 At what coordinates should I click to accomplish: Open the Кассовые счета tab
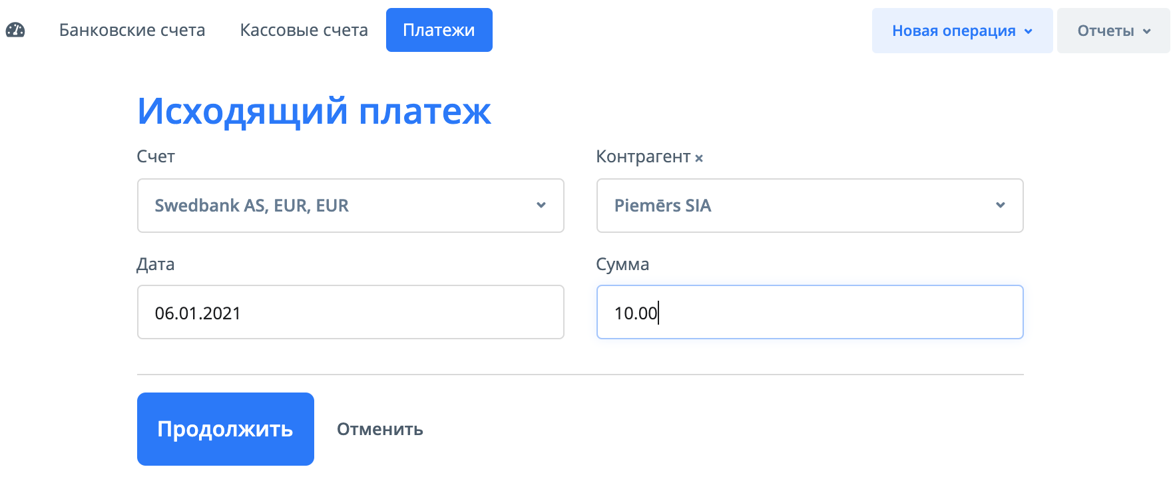click(304, 30)
